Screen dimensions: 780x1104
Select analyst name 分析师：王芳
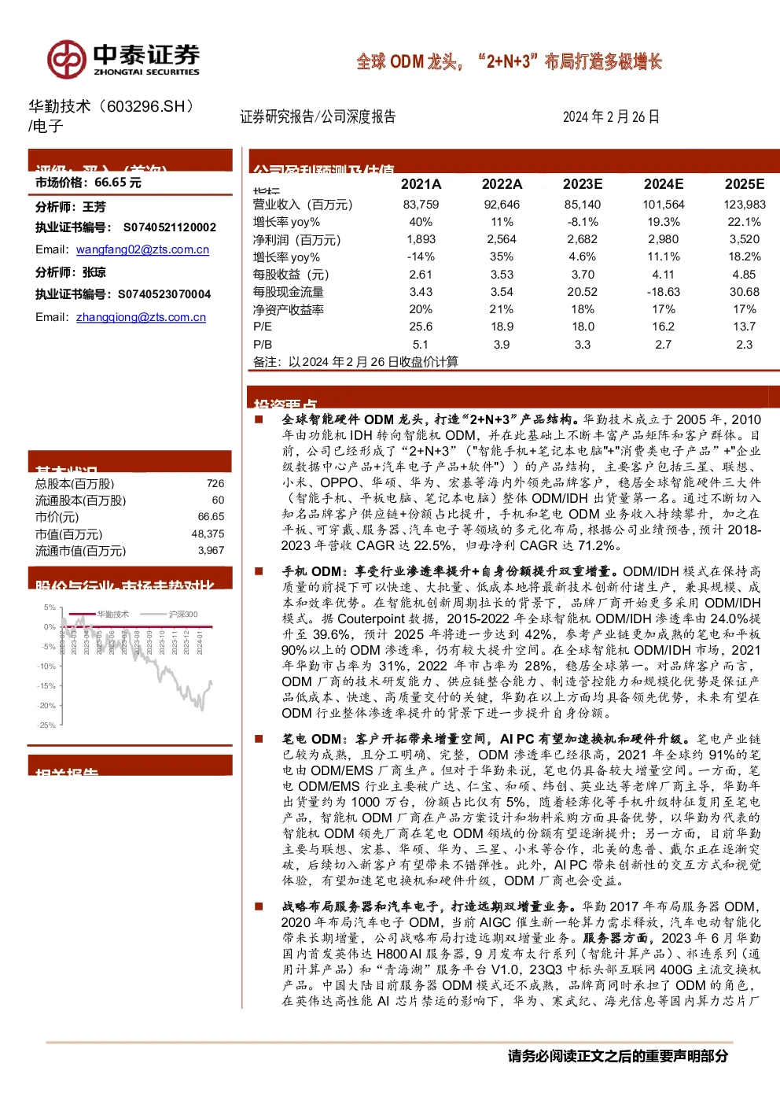pos(70,207)
